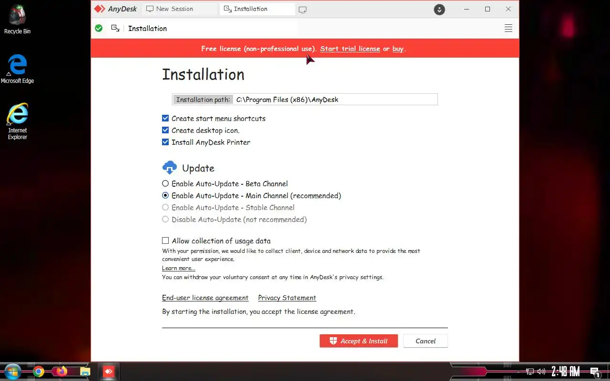Click the Installation address bar field
The image size is (610, 381).
(212, 29)
